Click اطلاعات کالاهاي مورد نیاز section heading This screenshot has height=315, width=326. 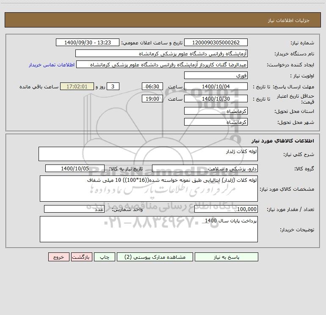pos(283,141)
